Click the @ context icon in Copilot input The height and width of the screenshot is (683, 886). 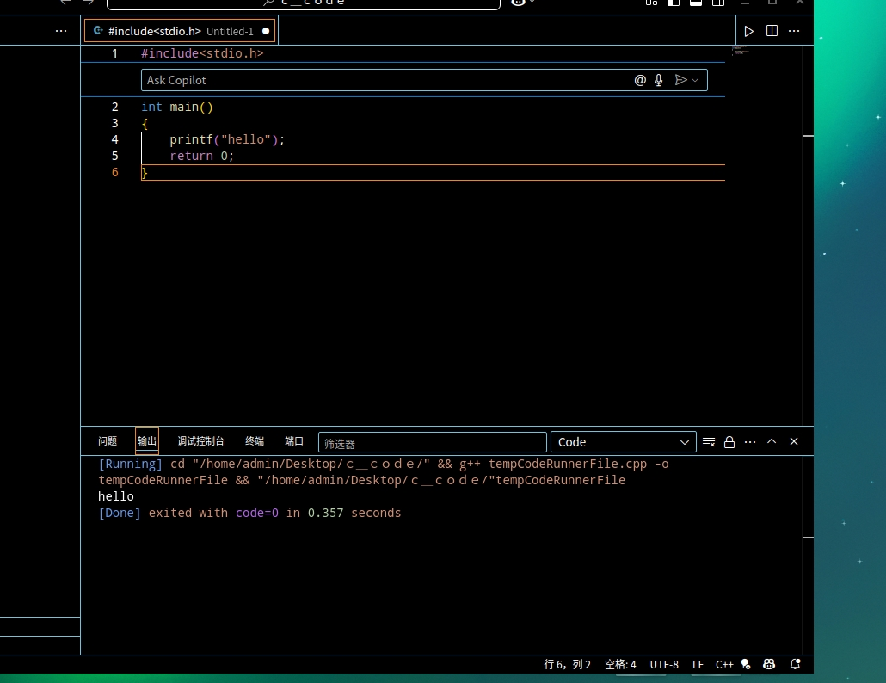(640, 80)
